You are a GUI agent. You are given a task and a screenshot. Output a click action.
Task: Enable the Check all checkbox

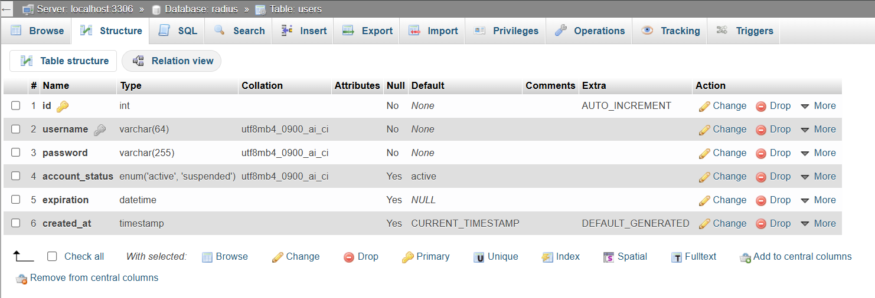click(x=52, y=256)
